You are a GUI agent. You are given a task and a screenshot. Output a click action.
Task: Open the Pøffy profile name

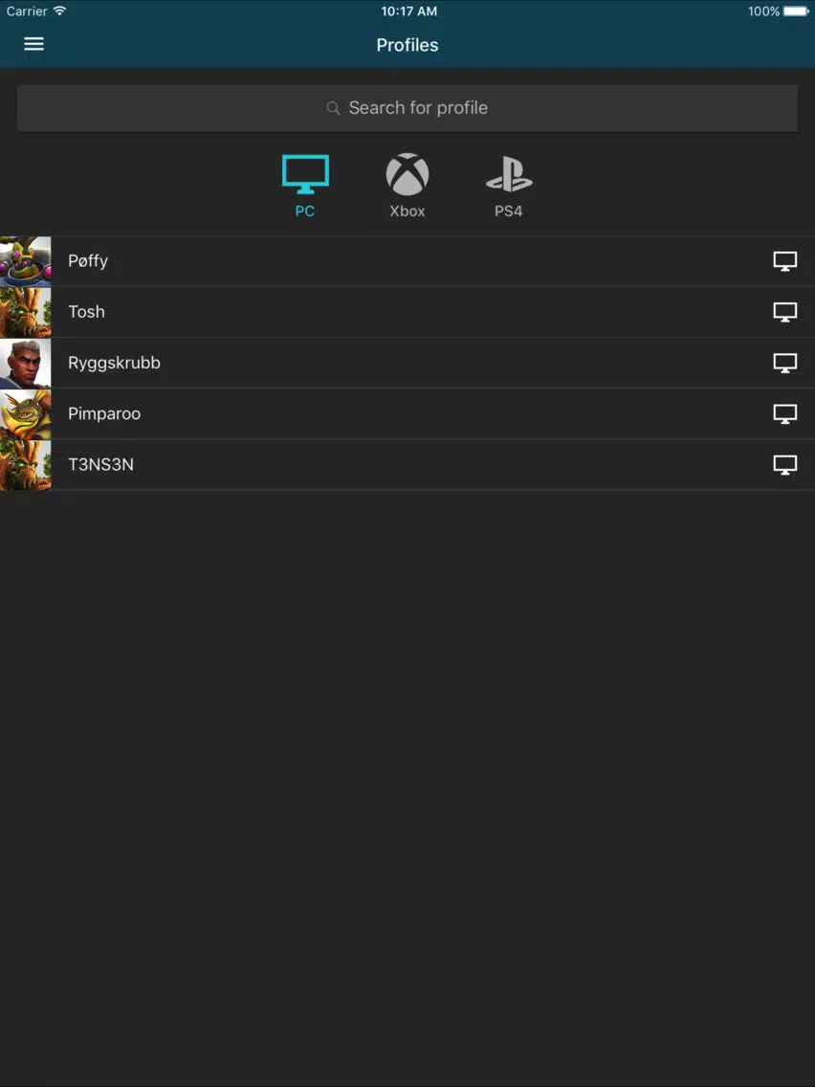[x=88, y=261]
